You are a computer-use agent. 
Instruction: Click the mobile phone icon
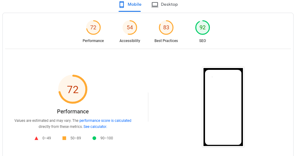coord(122,5)
